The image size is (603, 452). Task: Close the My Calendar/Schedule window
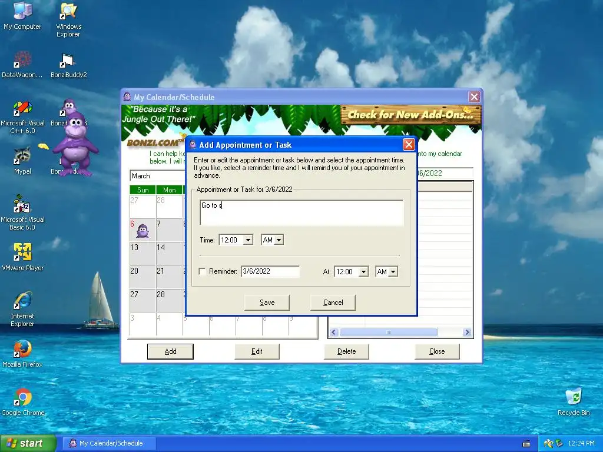click(x=474, y=97)
